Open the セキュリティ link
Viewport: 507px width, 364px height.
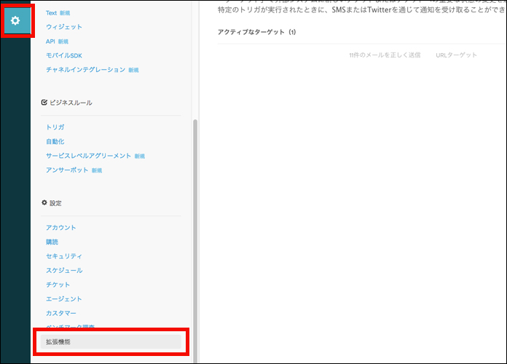click(x=64, y=256)
